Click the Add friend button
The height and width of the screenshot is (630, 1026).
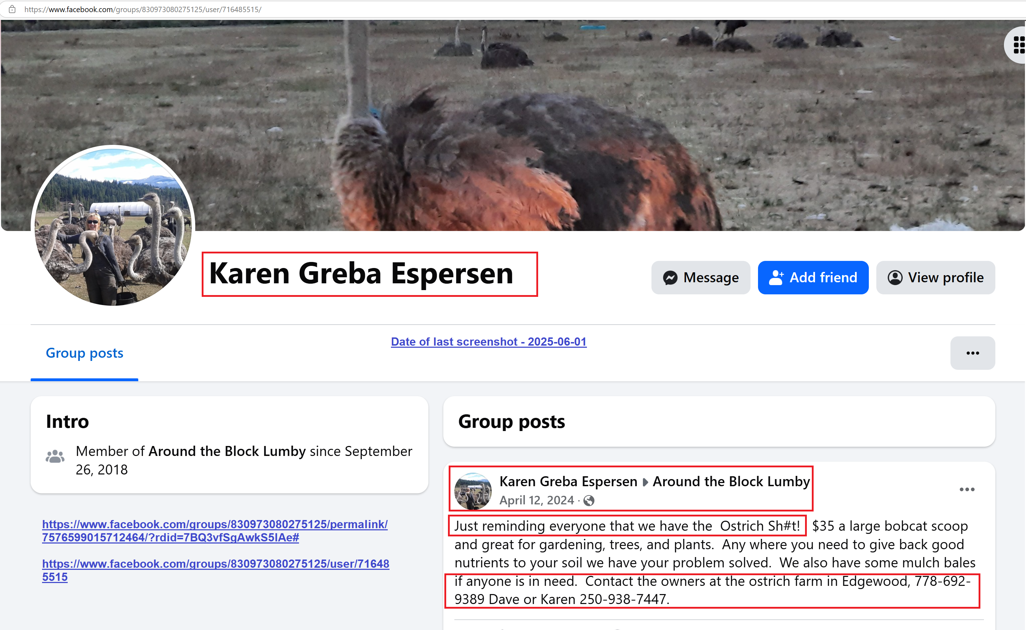[813, 278]
